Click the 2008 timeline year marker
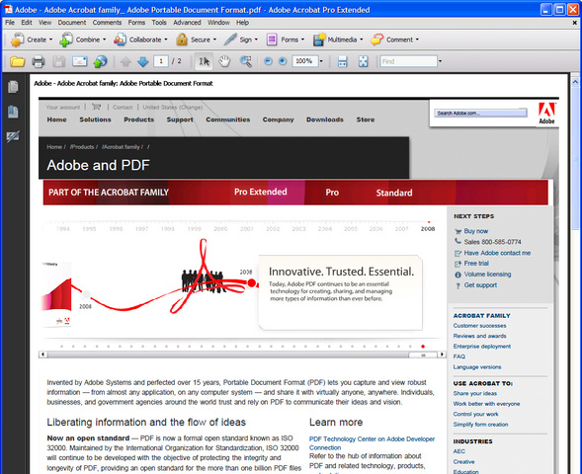582x474 pixels. 428,229
